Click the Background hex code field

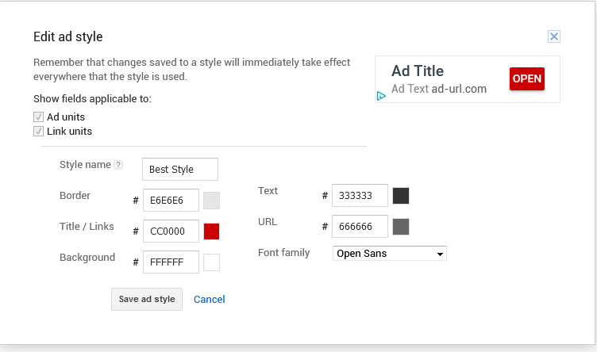coord(171,262)
